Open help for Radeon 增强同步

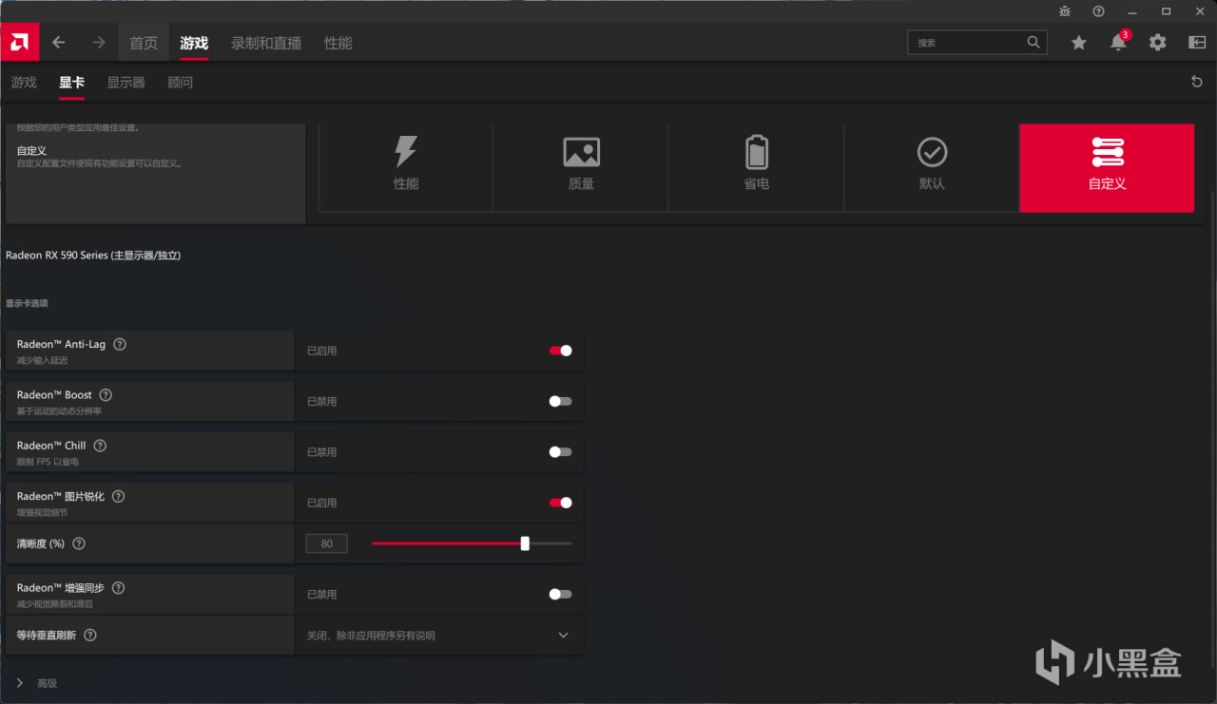[x=119, y=588]
